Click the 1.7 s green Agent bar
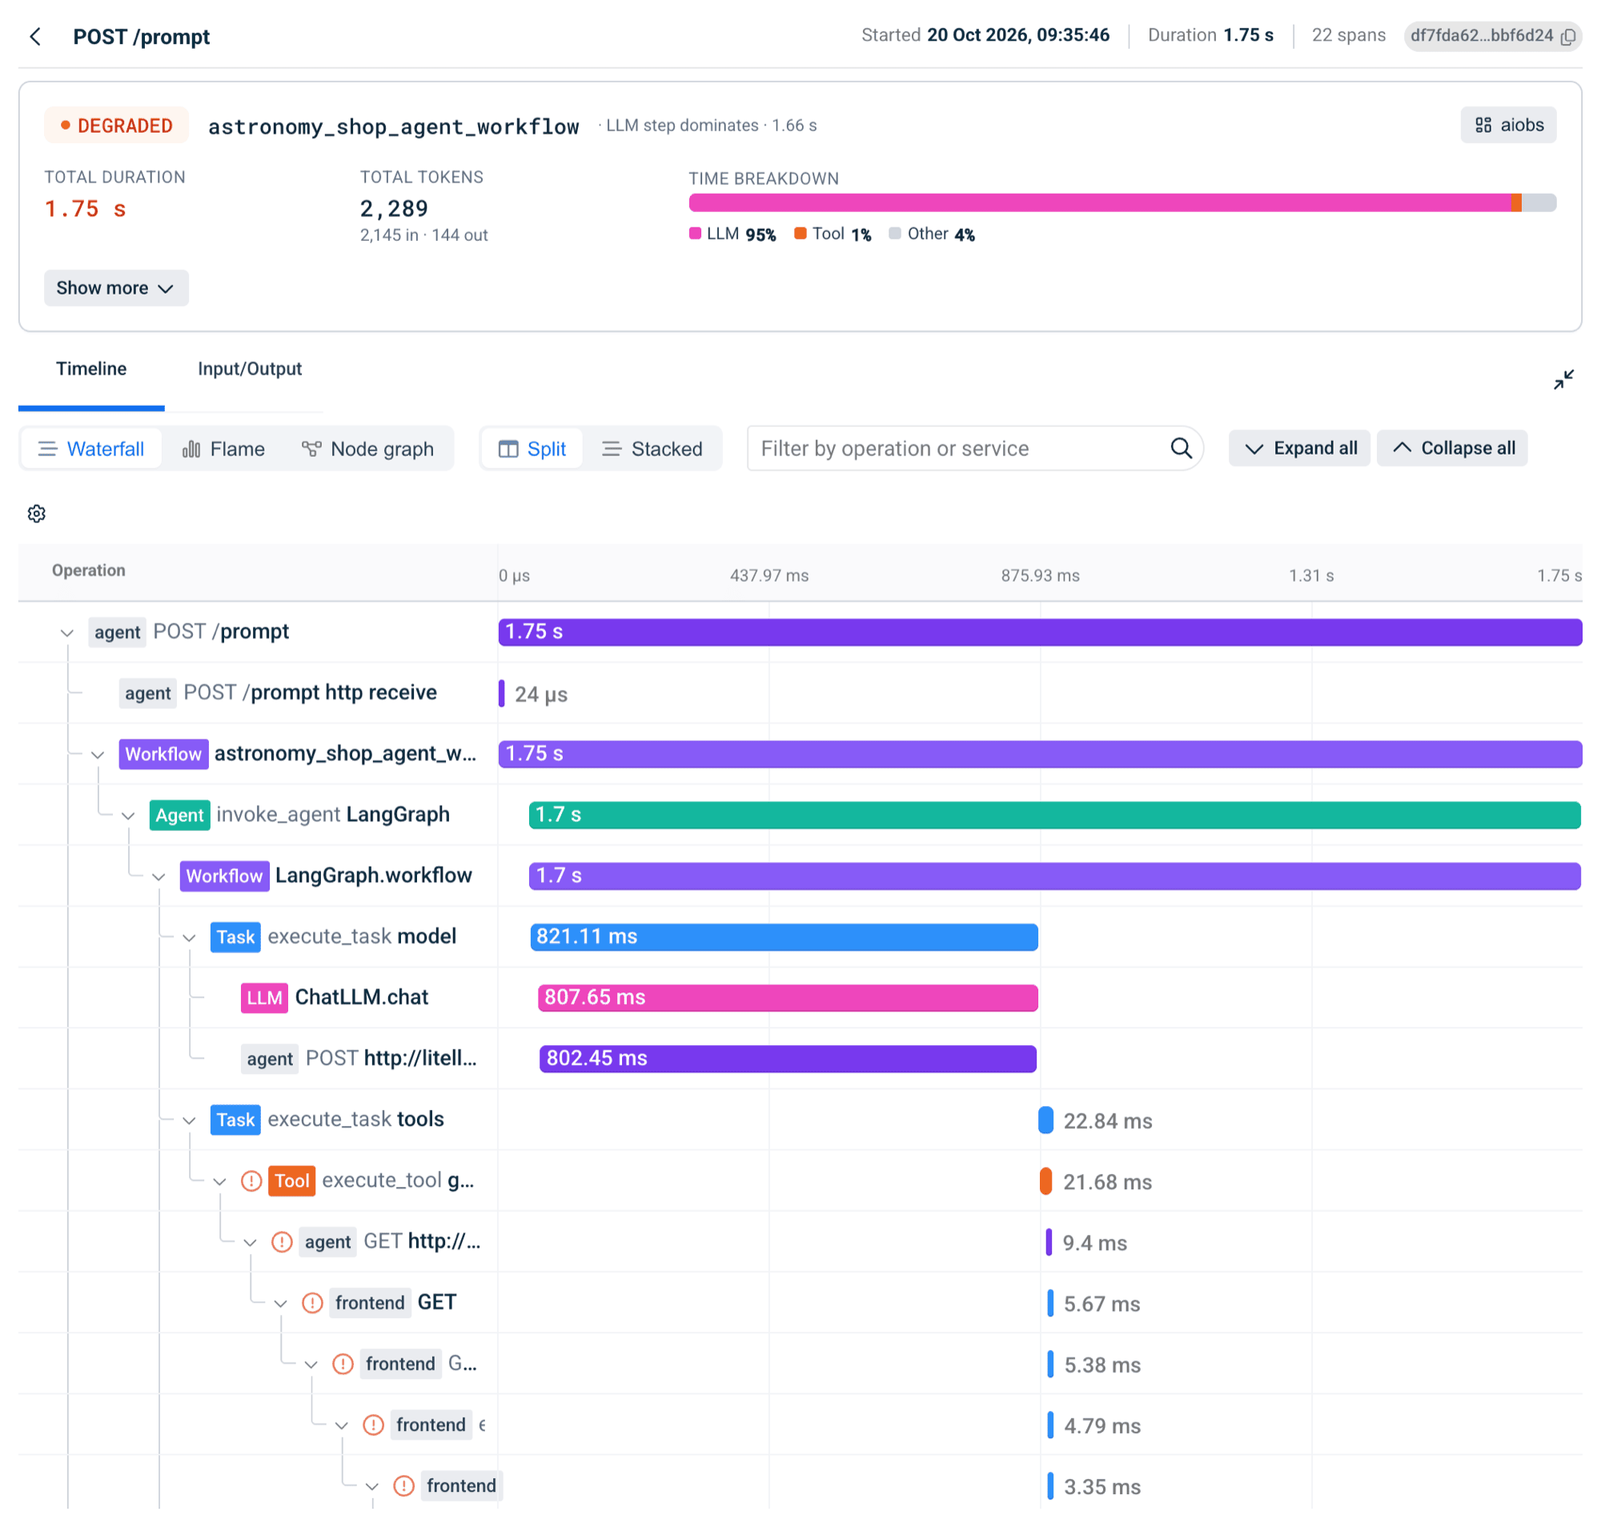Screen dimensions: 1601x1527 coord(1054,815)
